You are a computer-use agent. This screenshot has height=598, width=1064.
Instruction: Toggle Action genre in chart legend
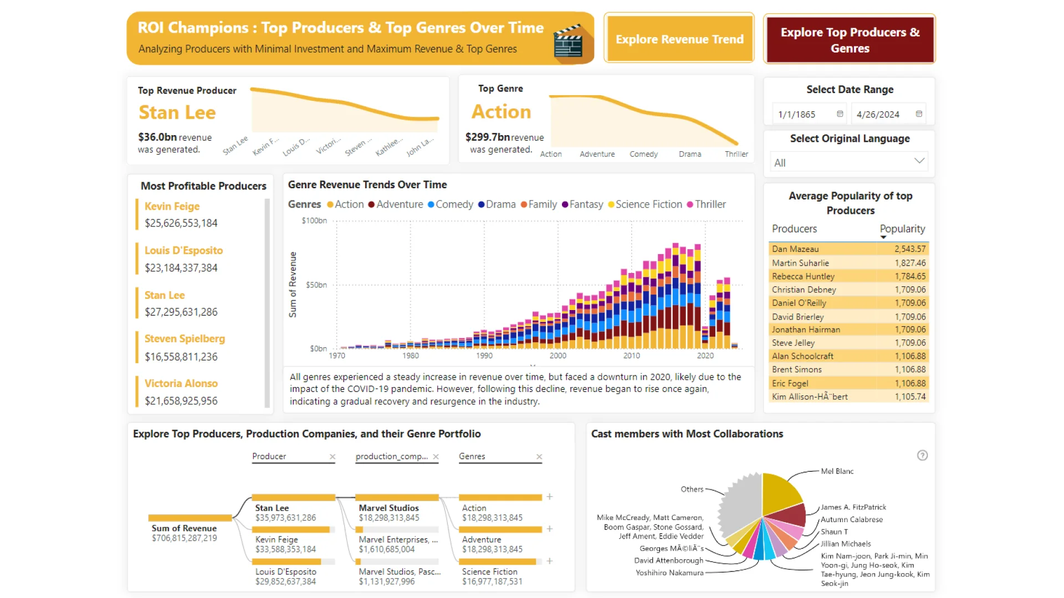(x=345, y=204)
